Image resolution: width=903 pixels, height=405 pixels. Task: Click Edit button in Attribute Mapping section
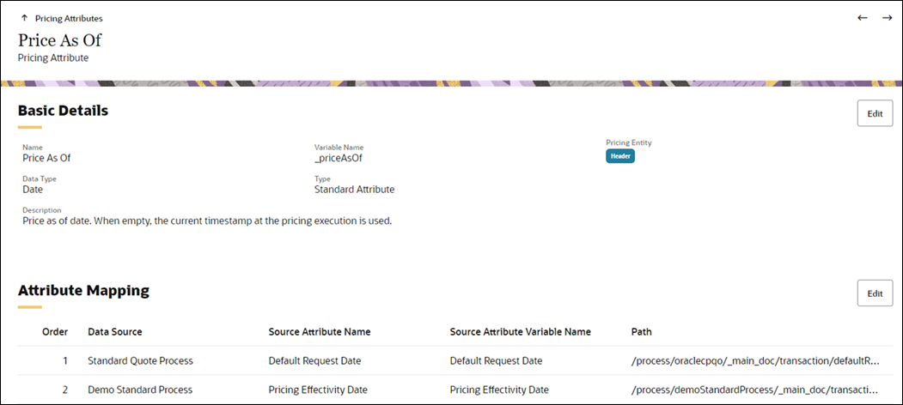874,293
